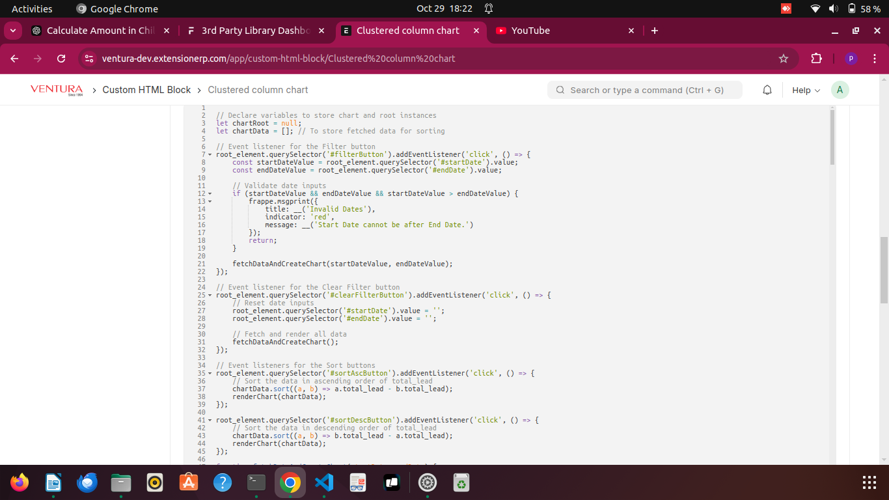This screenshot has width=889, height=500.
Task: Close the Calculate Amount tab
Action: (167, 31)
